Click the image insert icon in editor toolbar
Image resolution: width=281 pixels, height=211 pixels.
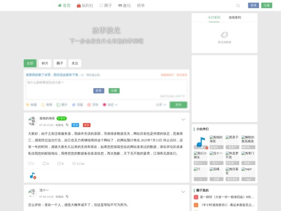pyautogui.click(x=59, y=105)
